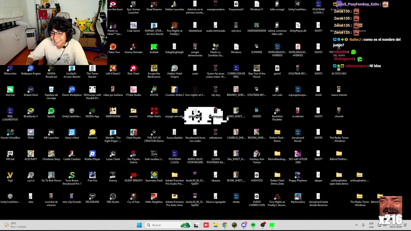Click the microphone icon in system tray
This screenshot has width=411, height=231.
pos(363,225)
